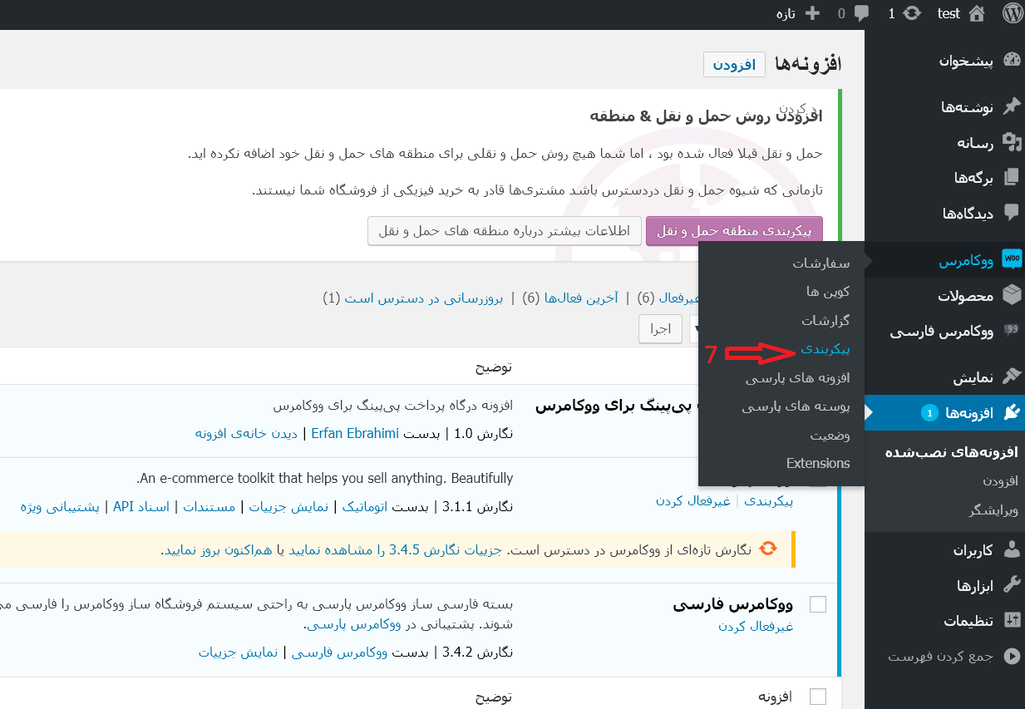1025x709 pixels.
Task: Click the دیدگاه‌ها speech bubble icon
Action: pos(1011,213)
